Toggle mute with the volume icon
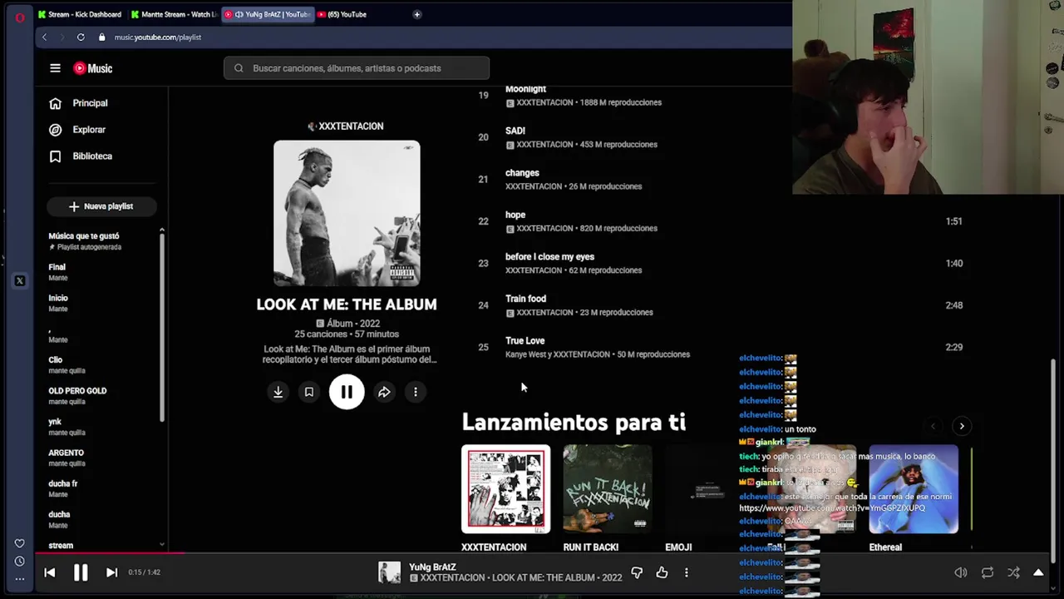This screenshot has width=1064, height=599. 961,572
